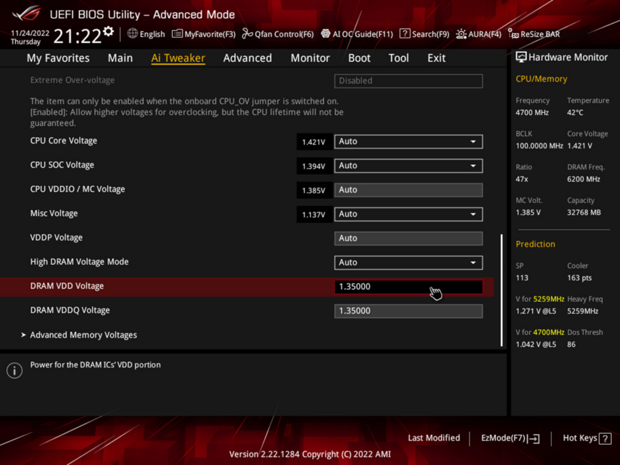Open High DRAM Voltage Mode dropdown
Screen dimensions: 620x465
(x=409, y=262)
